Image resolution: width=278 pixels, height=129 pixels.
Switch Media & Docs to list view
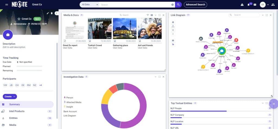pos(152,15)
